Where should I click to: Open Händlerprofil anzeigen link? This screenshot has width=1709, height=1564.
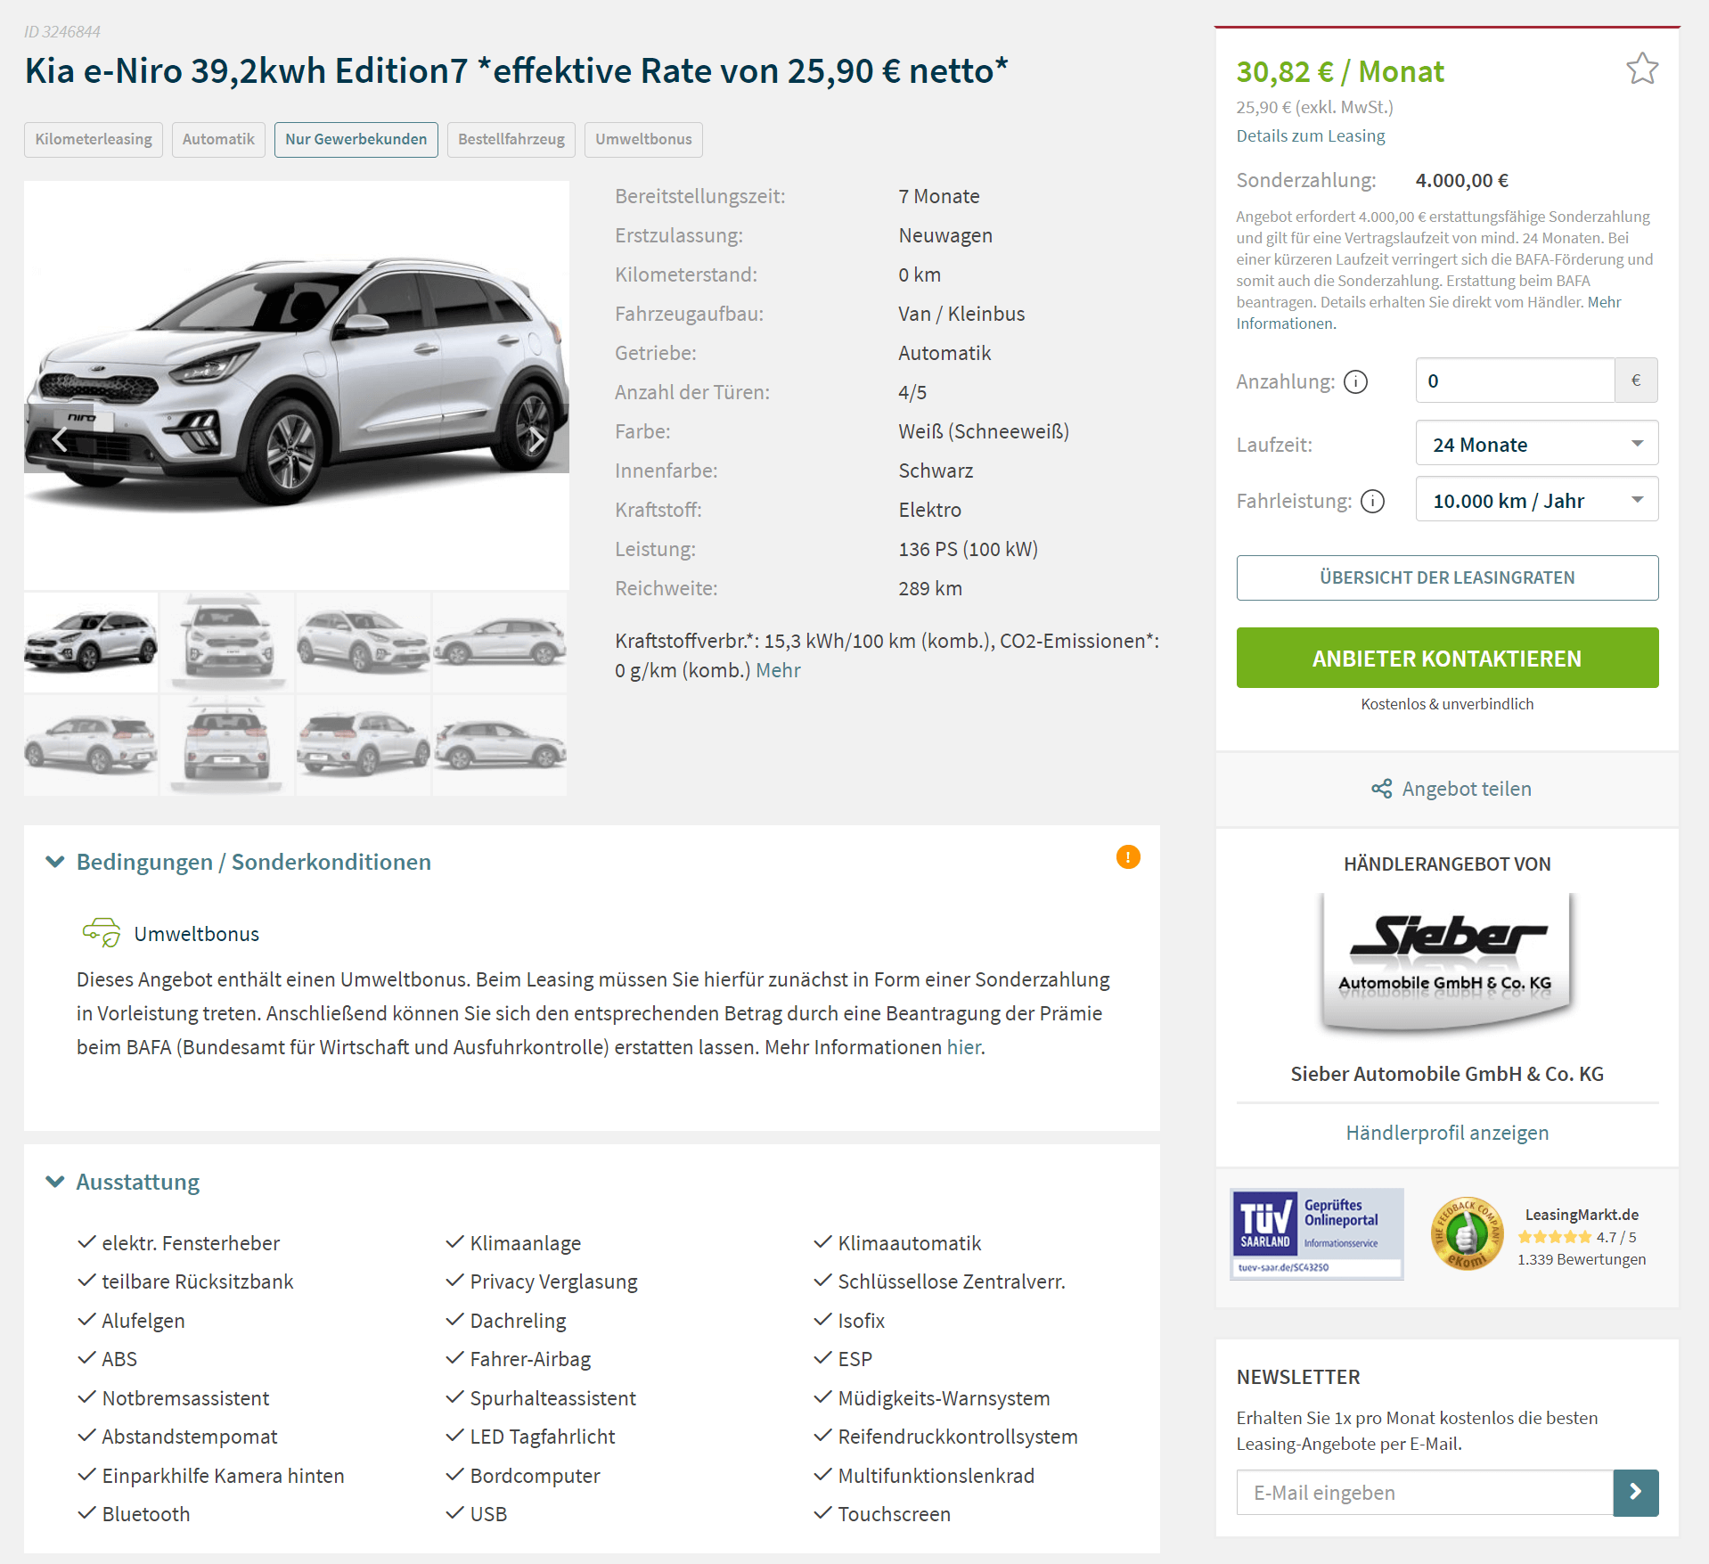tap(1447, 1133)
